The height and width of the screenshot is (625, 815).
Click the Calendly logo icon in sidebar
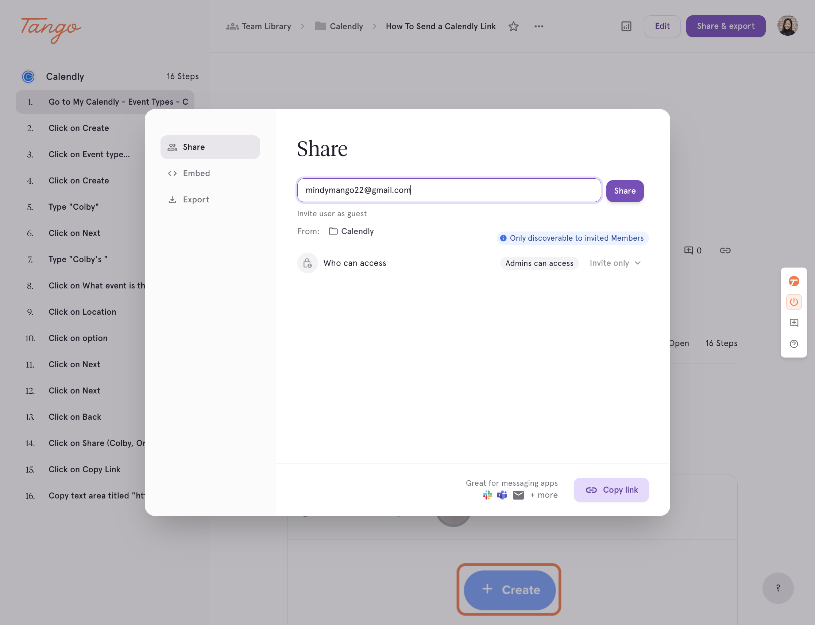click(x=28, y=77)
